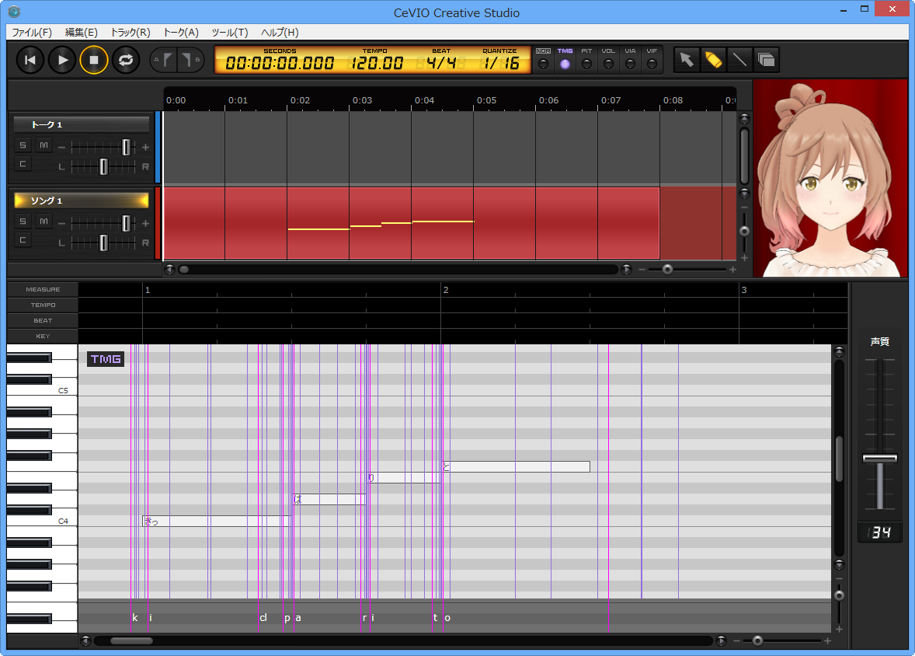
Task: Increase トーク 1 volume with plus icon
Action: click(145, 147)
